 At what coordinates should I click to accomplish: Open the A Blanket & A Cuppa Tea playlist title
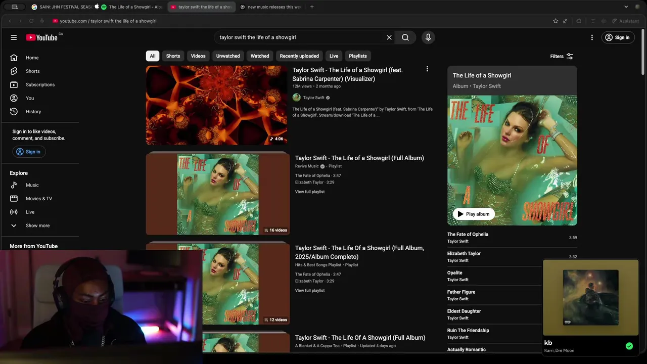click(360, 338)
